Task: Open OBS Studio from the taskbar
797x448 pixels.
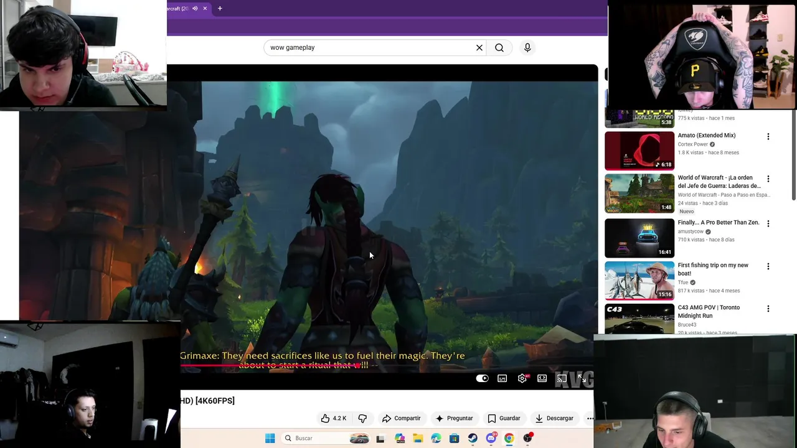Action: tap(528, 438)
